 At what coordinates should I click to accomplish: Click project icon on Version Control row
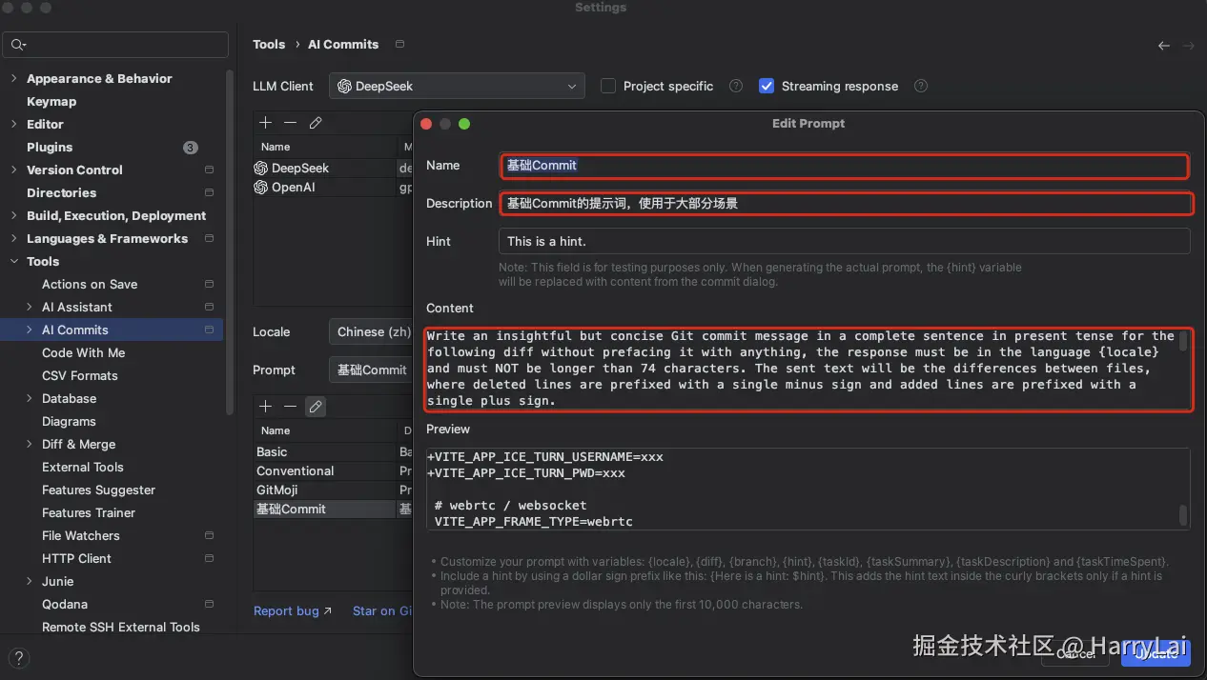point(209,170)
